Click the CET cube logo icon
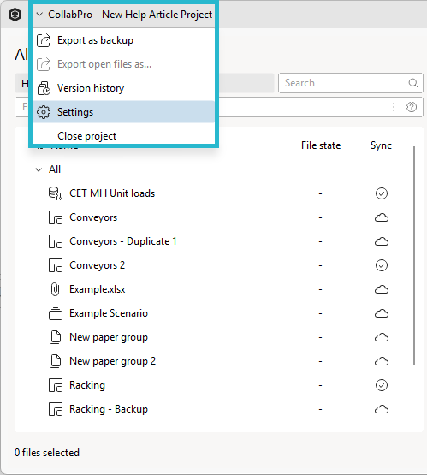427x475 pixels. coord(15,15)
